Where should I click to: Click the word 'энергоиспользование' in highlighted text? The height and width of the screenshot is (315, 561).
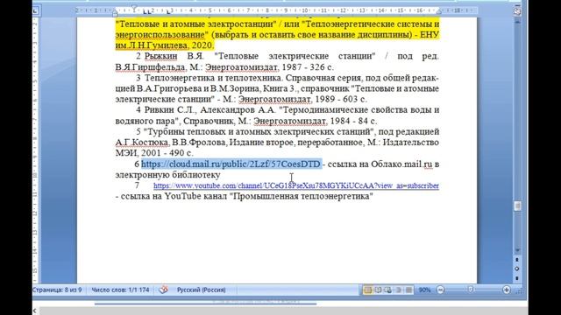pyautogui.click(x=161, y=35)
